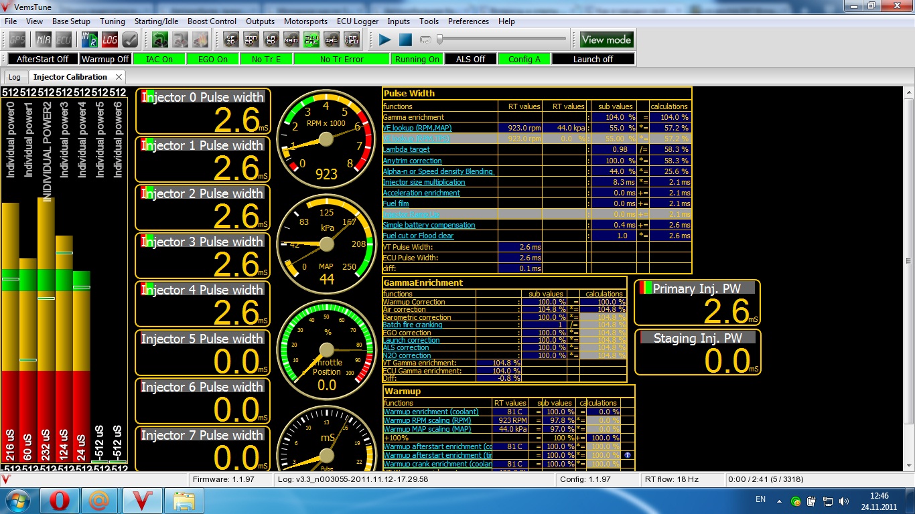This screenshot has width=915, height=514.
Task: Click the red LOG toolbar icon
Action: coord(110,40)
